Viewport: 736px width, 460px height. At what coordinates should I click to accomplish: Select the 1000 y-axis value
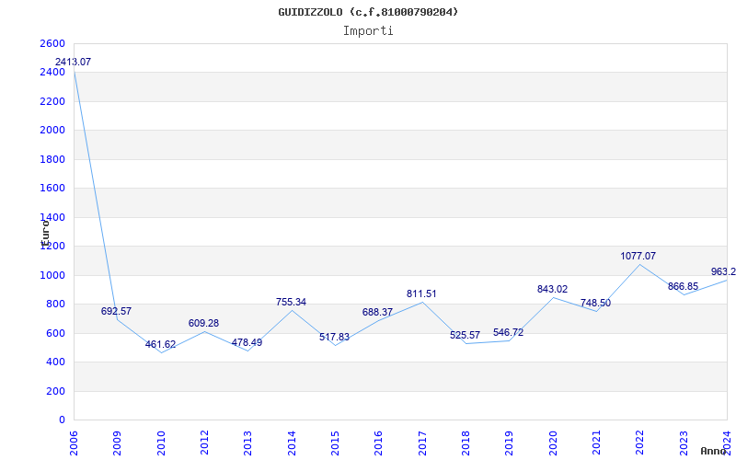[51, 275]
